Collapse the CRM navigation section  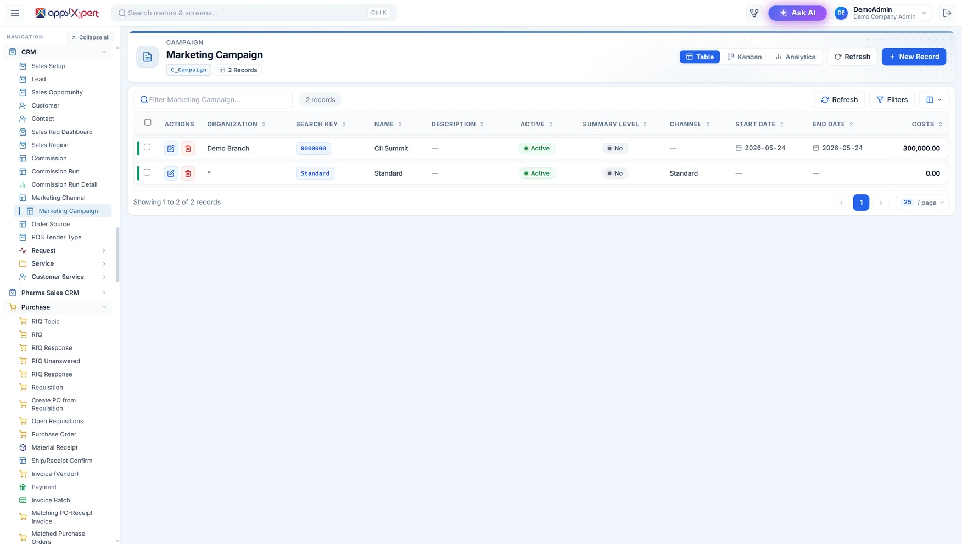pyautogui.click(x=58, y=52)
